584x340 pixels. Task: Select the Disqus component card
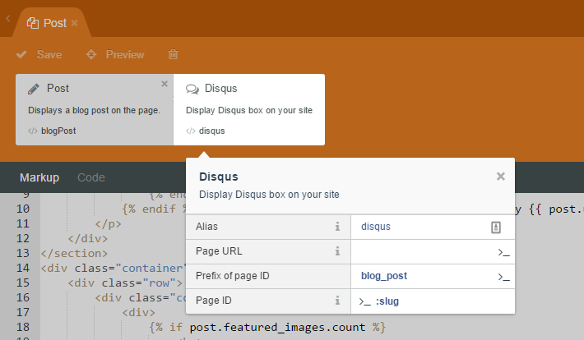249,109
